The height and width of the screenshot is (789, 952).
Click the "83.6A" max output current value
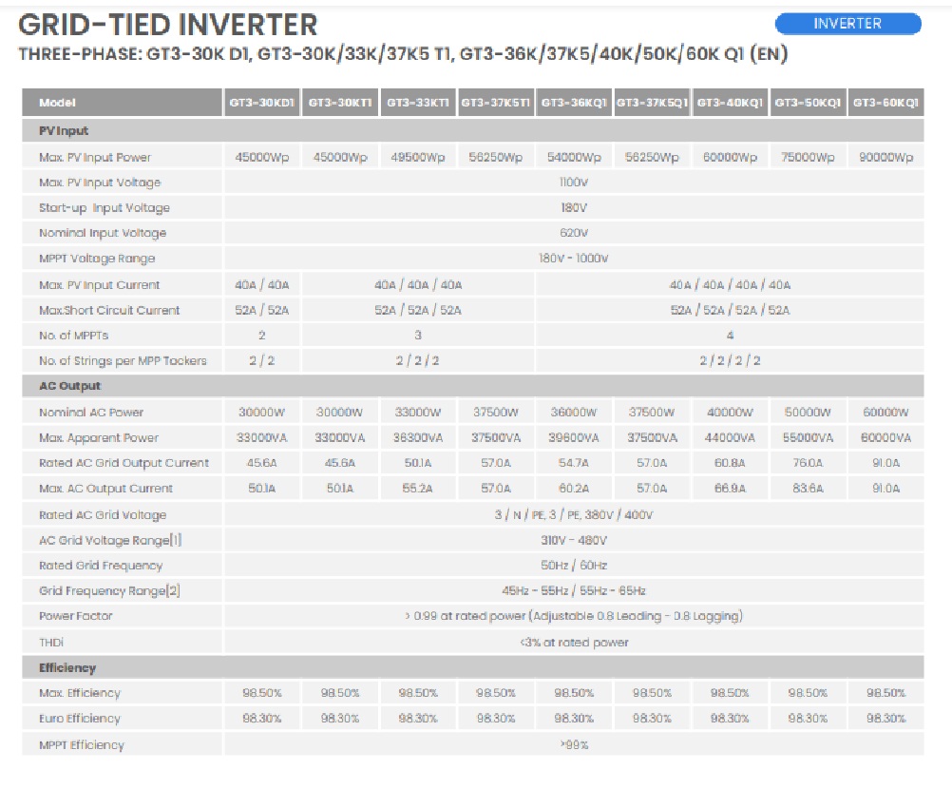(x=808, y=489)
